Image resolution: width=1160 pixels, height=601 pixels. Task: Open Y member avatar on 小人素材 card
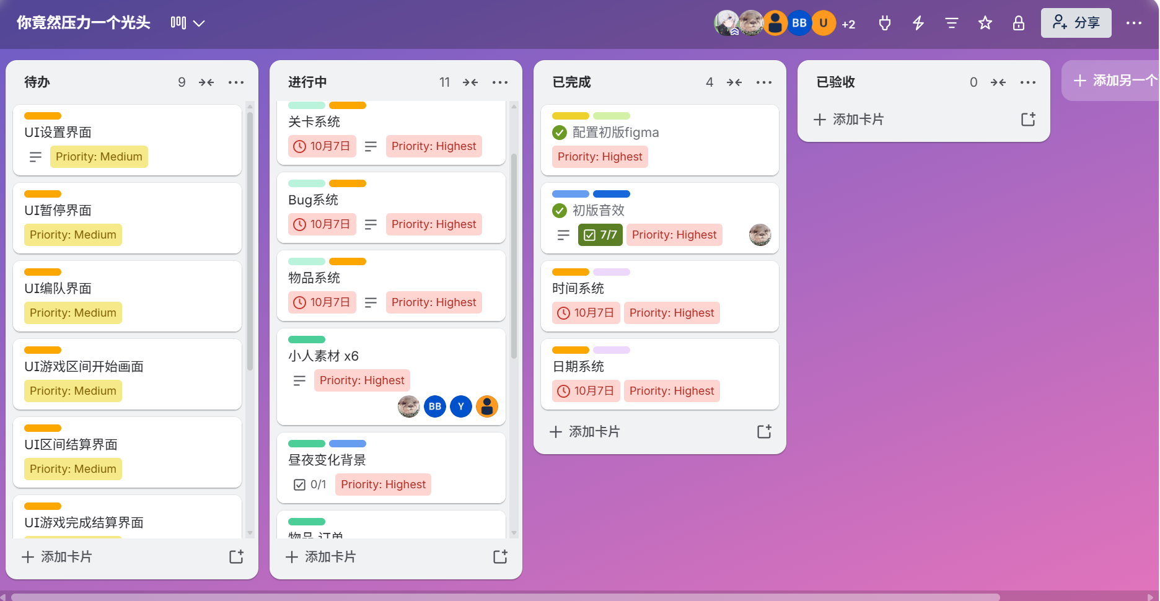pos(461,406)
